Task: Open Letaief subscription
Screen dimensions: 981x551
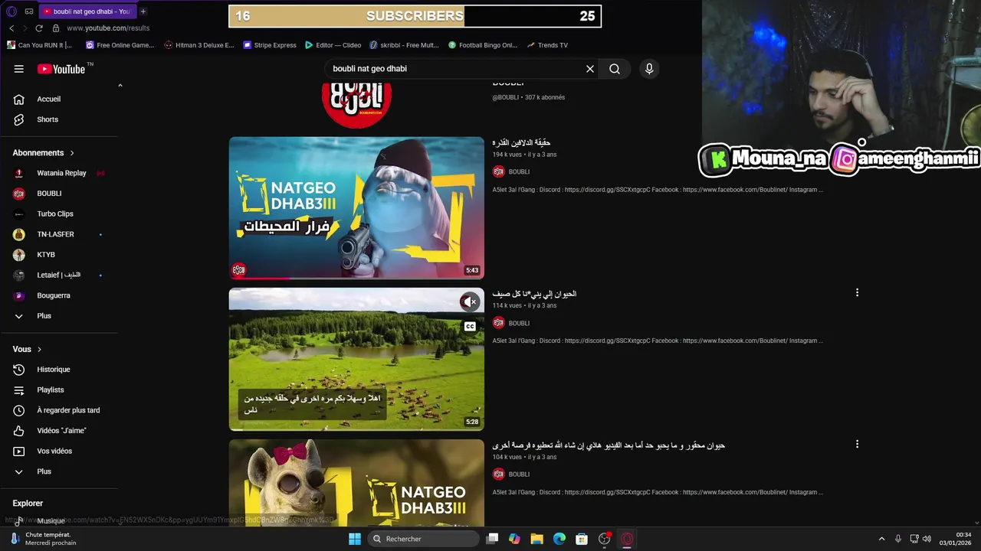Action: tap(60, 275)
